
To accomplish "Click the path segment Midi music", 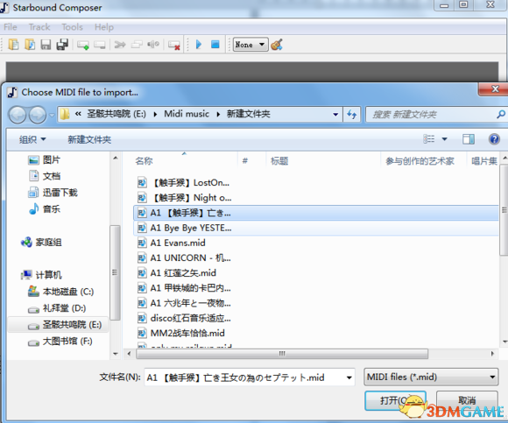I will 187,115.
